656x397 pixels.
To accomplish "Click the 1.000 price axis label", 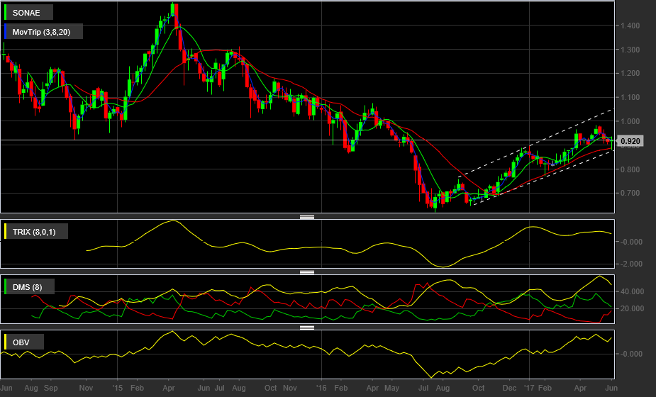I will tap(630, 121).
